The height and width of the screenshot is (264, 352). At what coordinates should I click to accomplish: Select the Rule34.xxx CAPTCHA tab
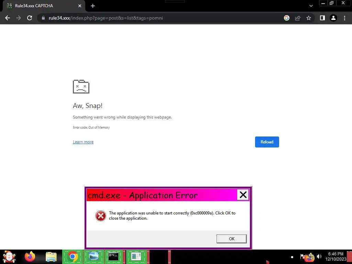coord(44,6)
